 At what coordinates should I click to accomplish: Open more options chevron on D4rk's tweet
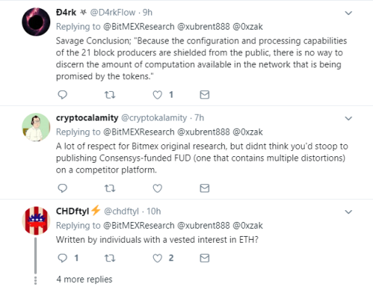point(349,13)
